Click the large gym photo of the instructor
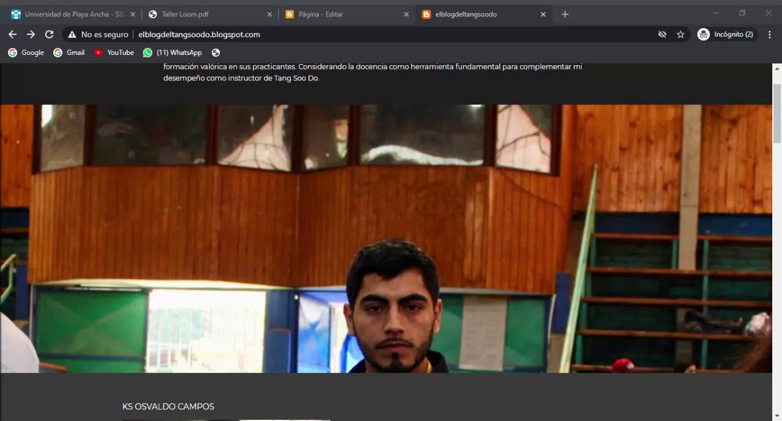 pos(386,239)
